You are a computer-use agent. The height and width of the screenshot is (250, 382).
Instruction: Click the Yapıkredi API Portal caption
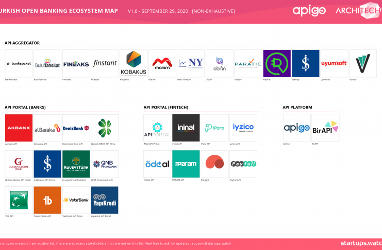(101, 216)
